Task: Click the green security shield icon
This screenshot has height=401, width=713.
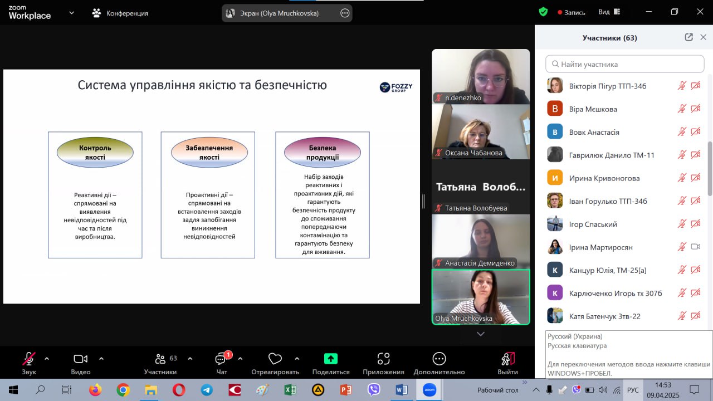Action: click(543, 12)
